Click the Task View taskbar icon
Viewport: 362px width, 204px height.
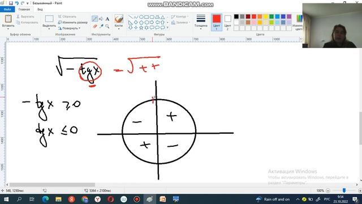(32, 199)
